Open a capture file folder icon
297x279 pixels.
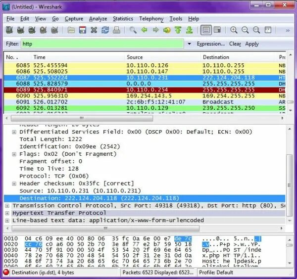coord(71,30)
